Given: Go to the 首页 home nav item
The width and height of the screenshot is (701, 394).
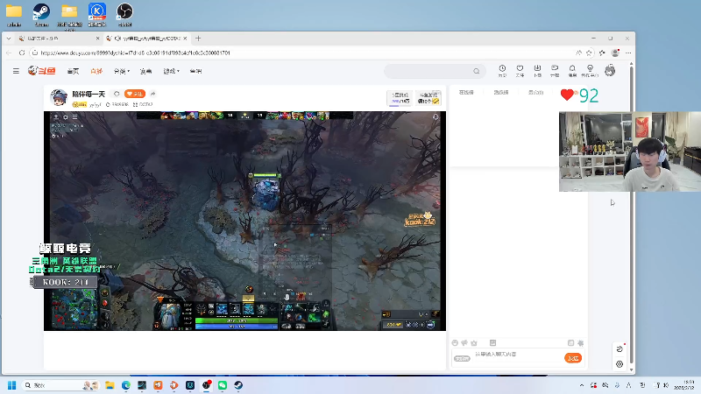Looking at the screenshot, I should [73, 72].
